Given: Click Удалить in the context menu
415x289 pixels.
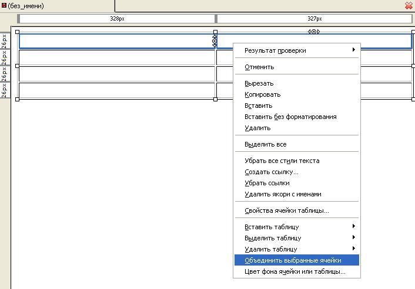Looking at the screenshot, I should pos(297,128).
